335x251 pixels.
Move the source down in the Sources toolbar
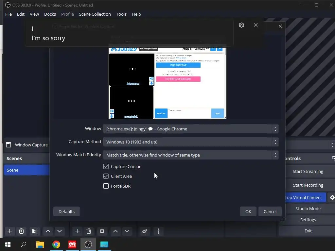127,231
